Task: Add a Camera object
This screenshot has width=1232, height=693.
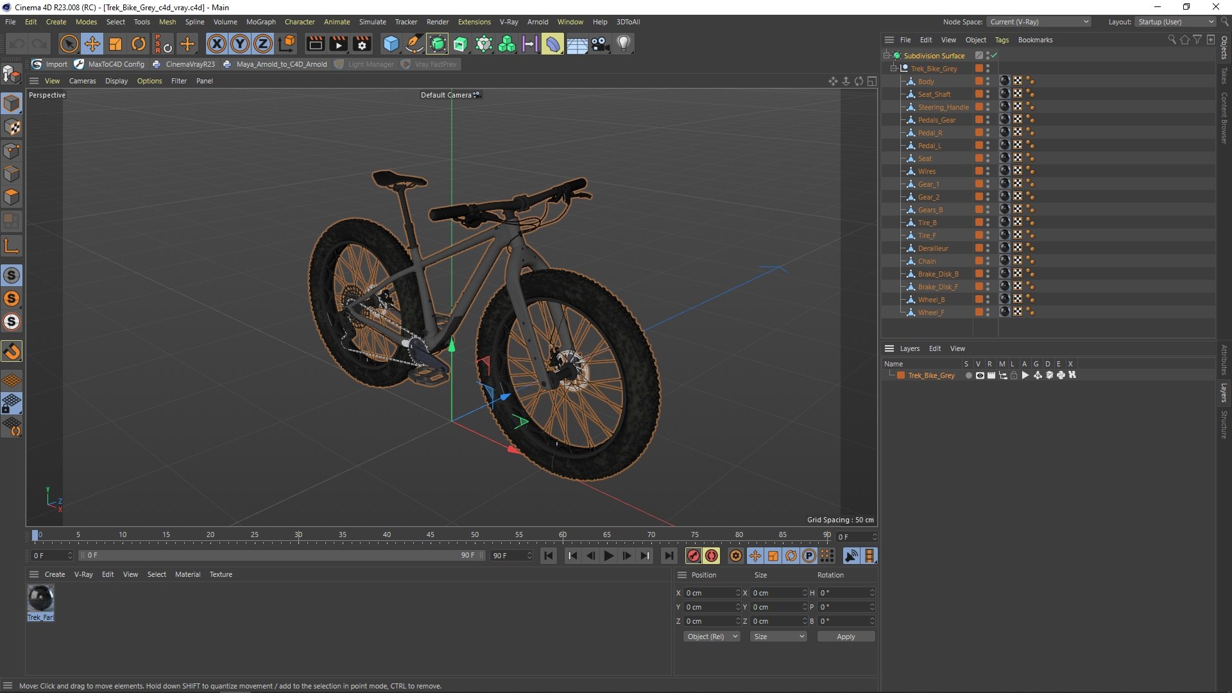Action: click(600, 44)
